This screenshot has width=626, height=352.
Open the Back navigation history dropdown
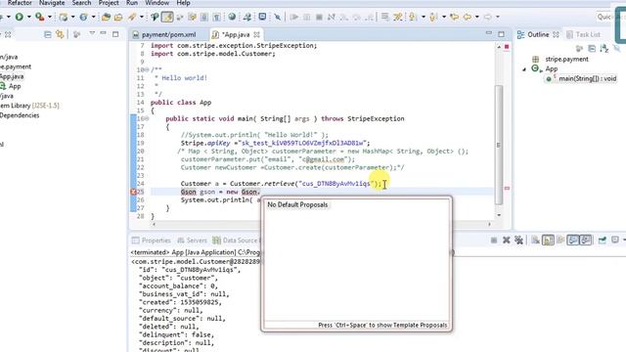coord(476,17)
